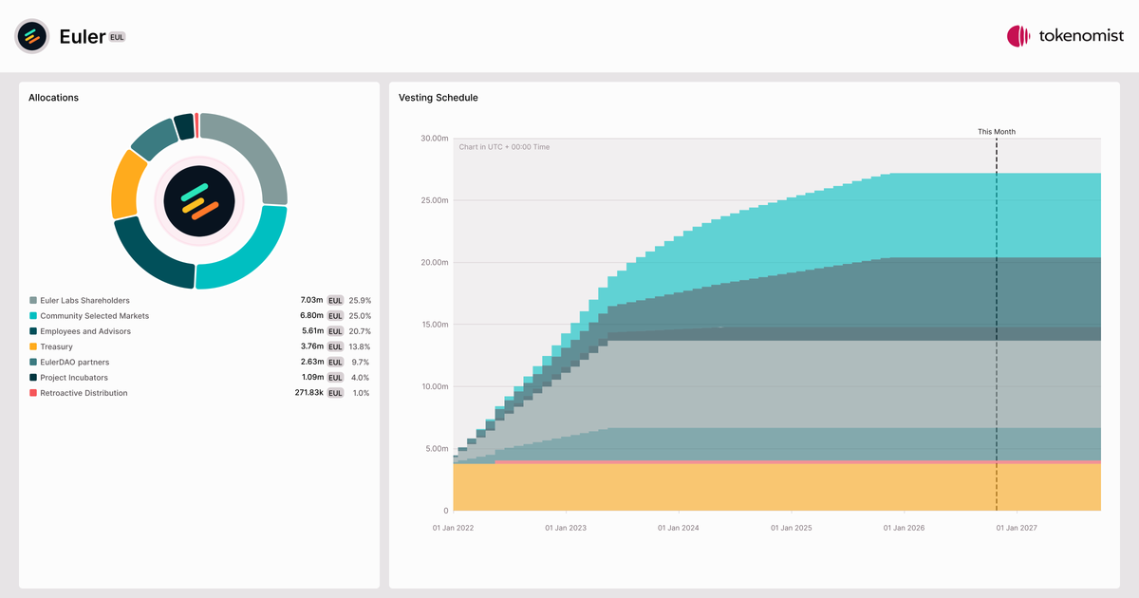Viewport: 1139px width, 598px height.
Task: Click the "Project Incubators" legend label
Action: (74, 378)
